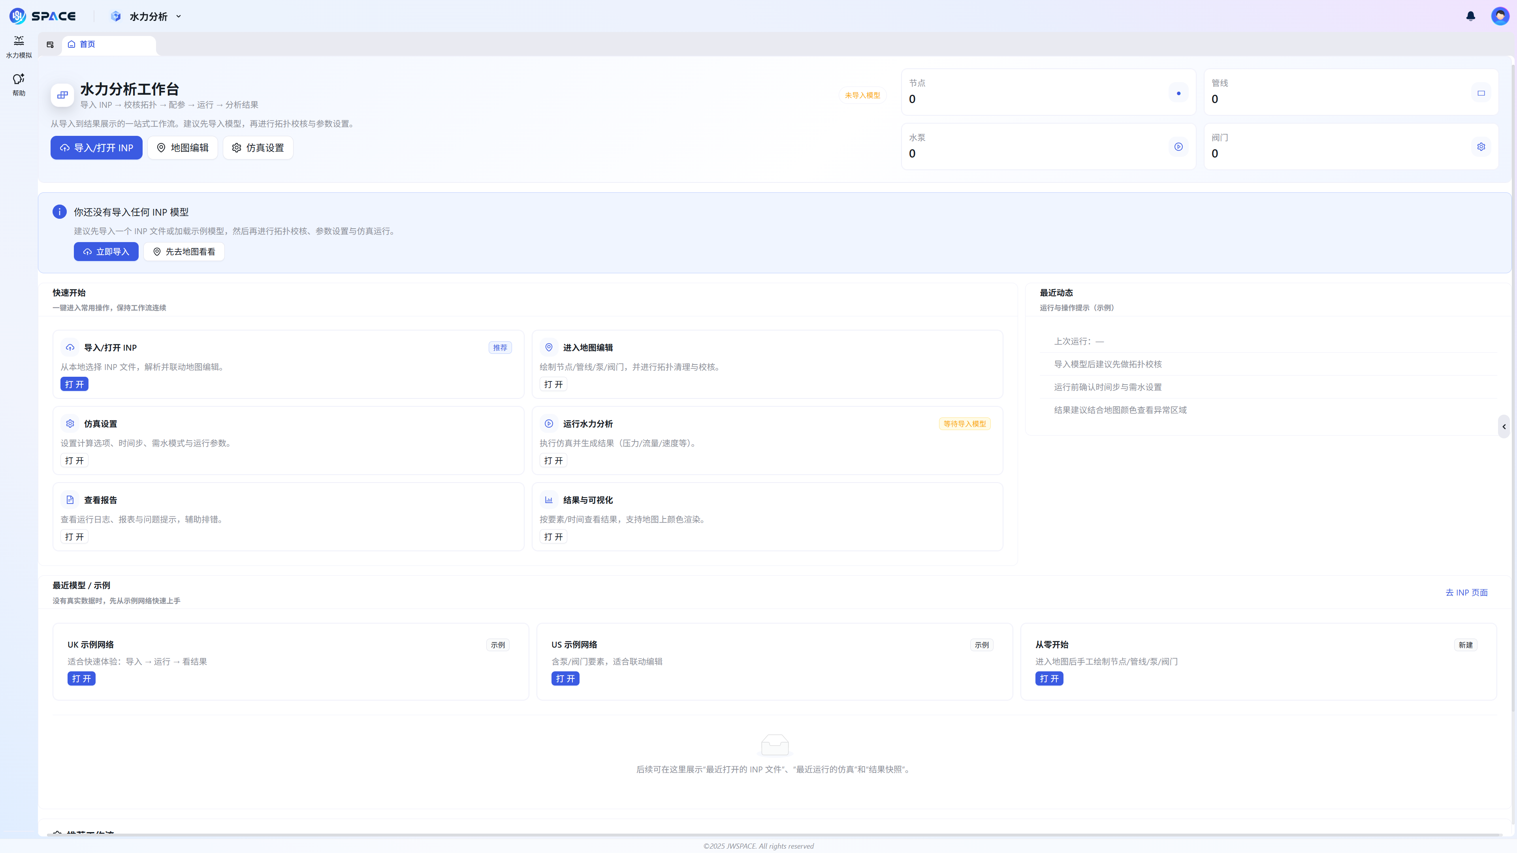Open the user avatar in top bar
This screenshot has height=853, width=1517.
coord(1500,16)
